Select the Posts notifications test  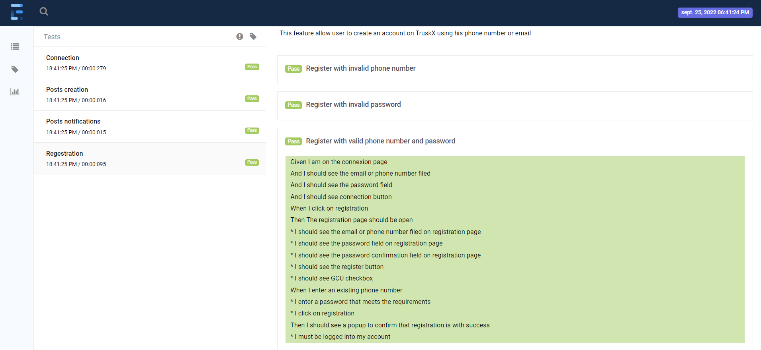pyautogui.click(x=150, y=126)
